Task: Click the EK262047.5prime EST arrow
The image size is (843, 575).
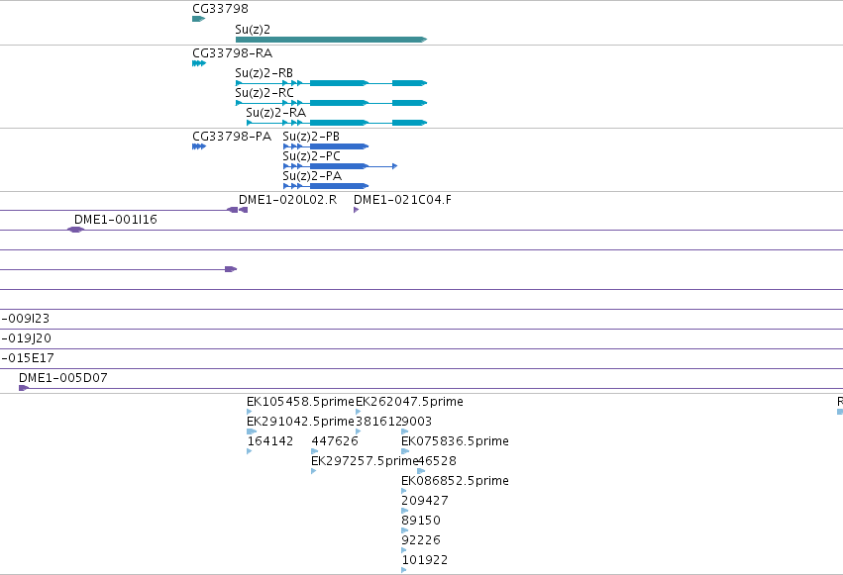Action: 358,412
